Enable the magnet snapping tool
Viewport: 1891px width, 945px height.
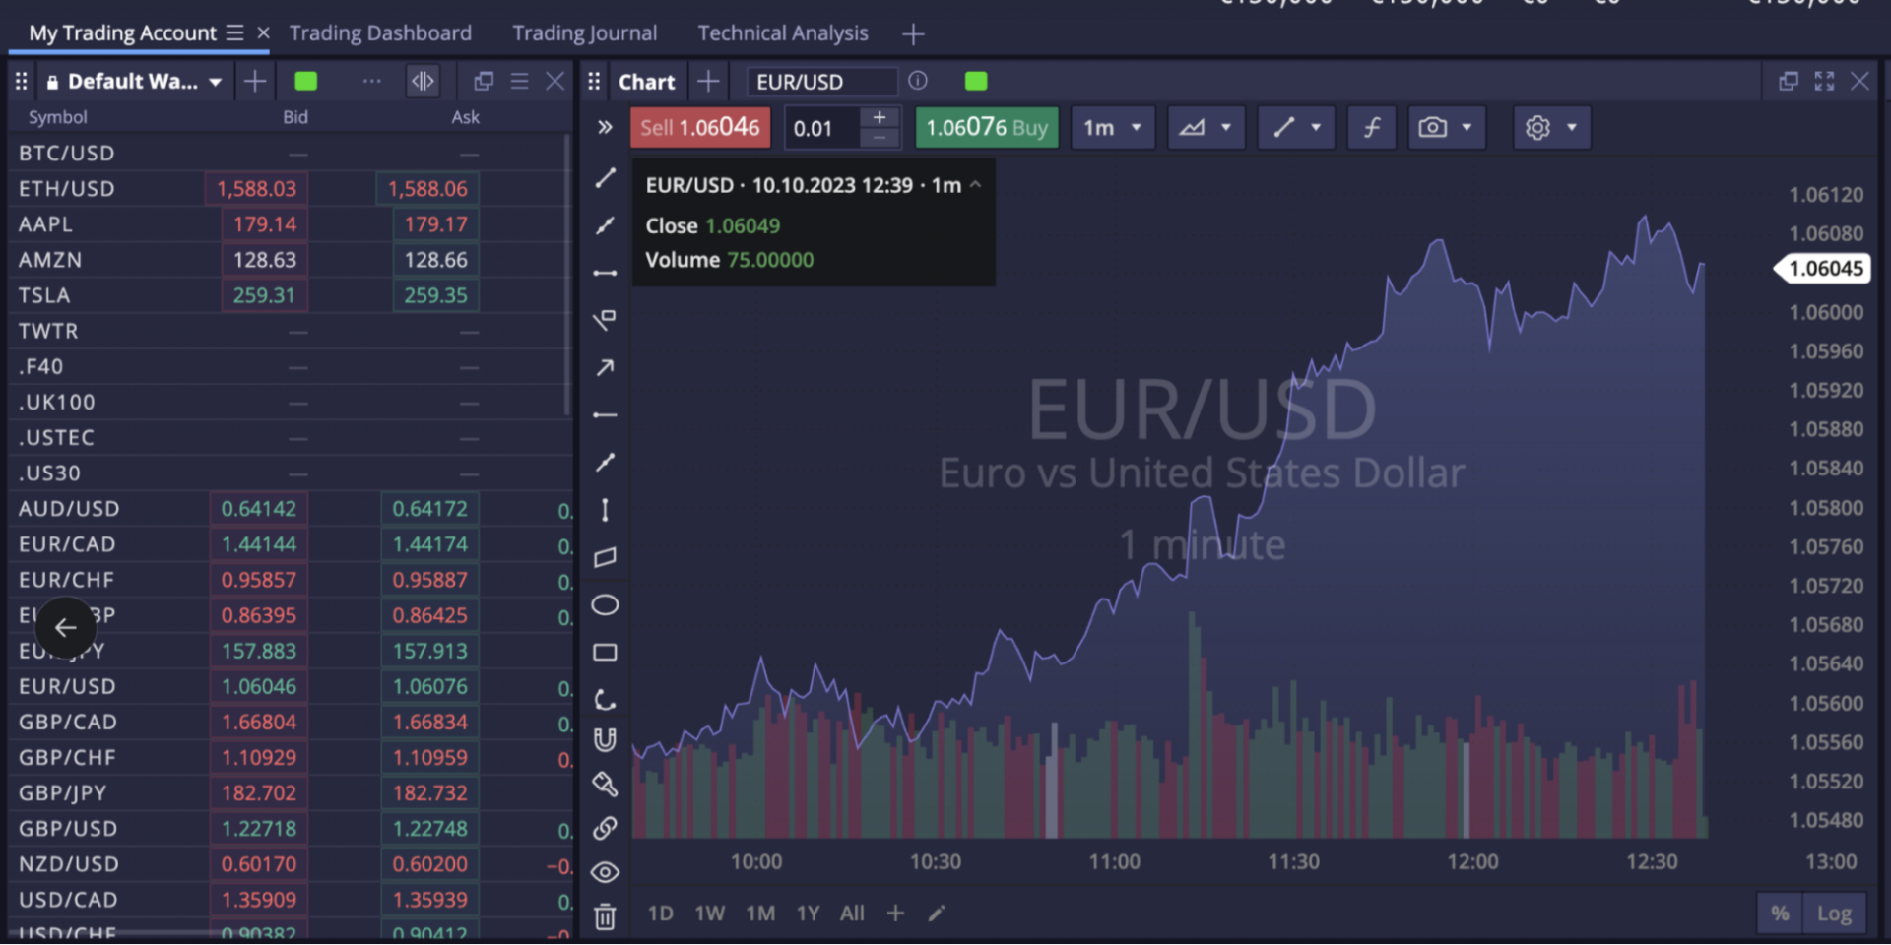click(605, 739)
